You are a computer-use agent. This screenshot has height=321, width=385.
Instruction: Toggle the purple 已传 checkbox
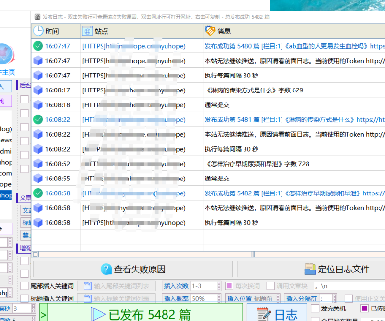(365, 308)
